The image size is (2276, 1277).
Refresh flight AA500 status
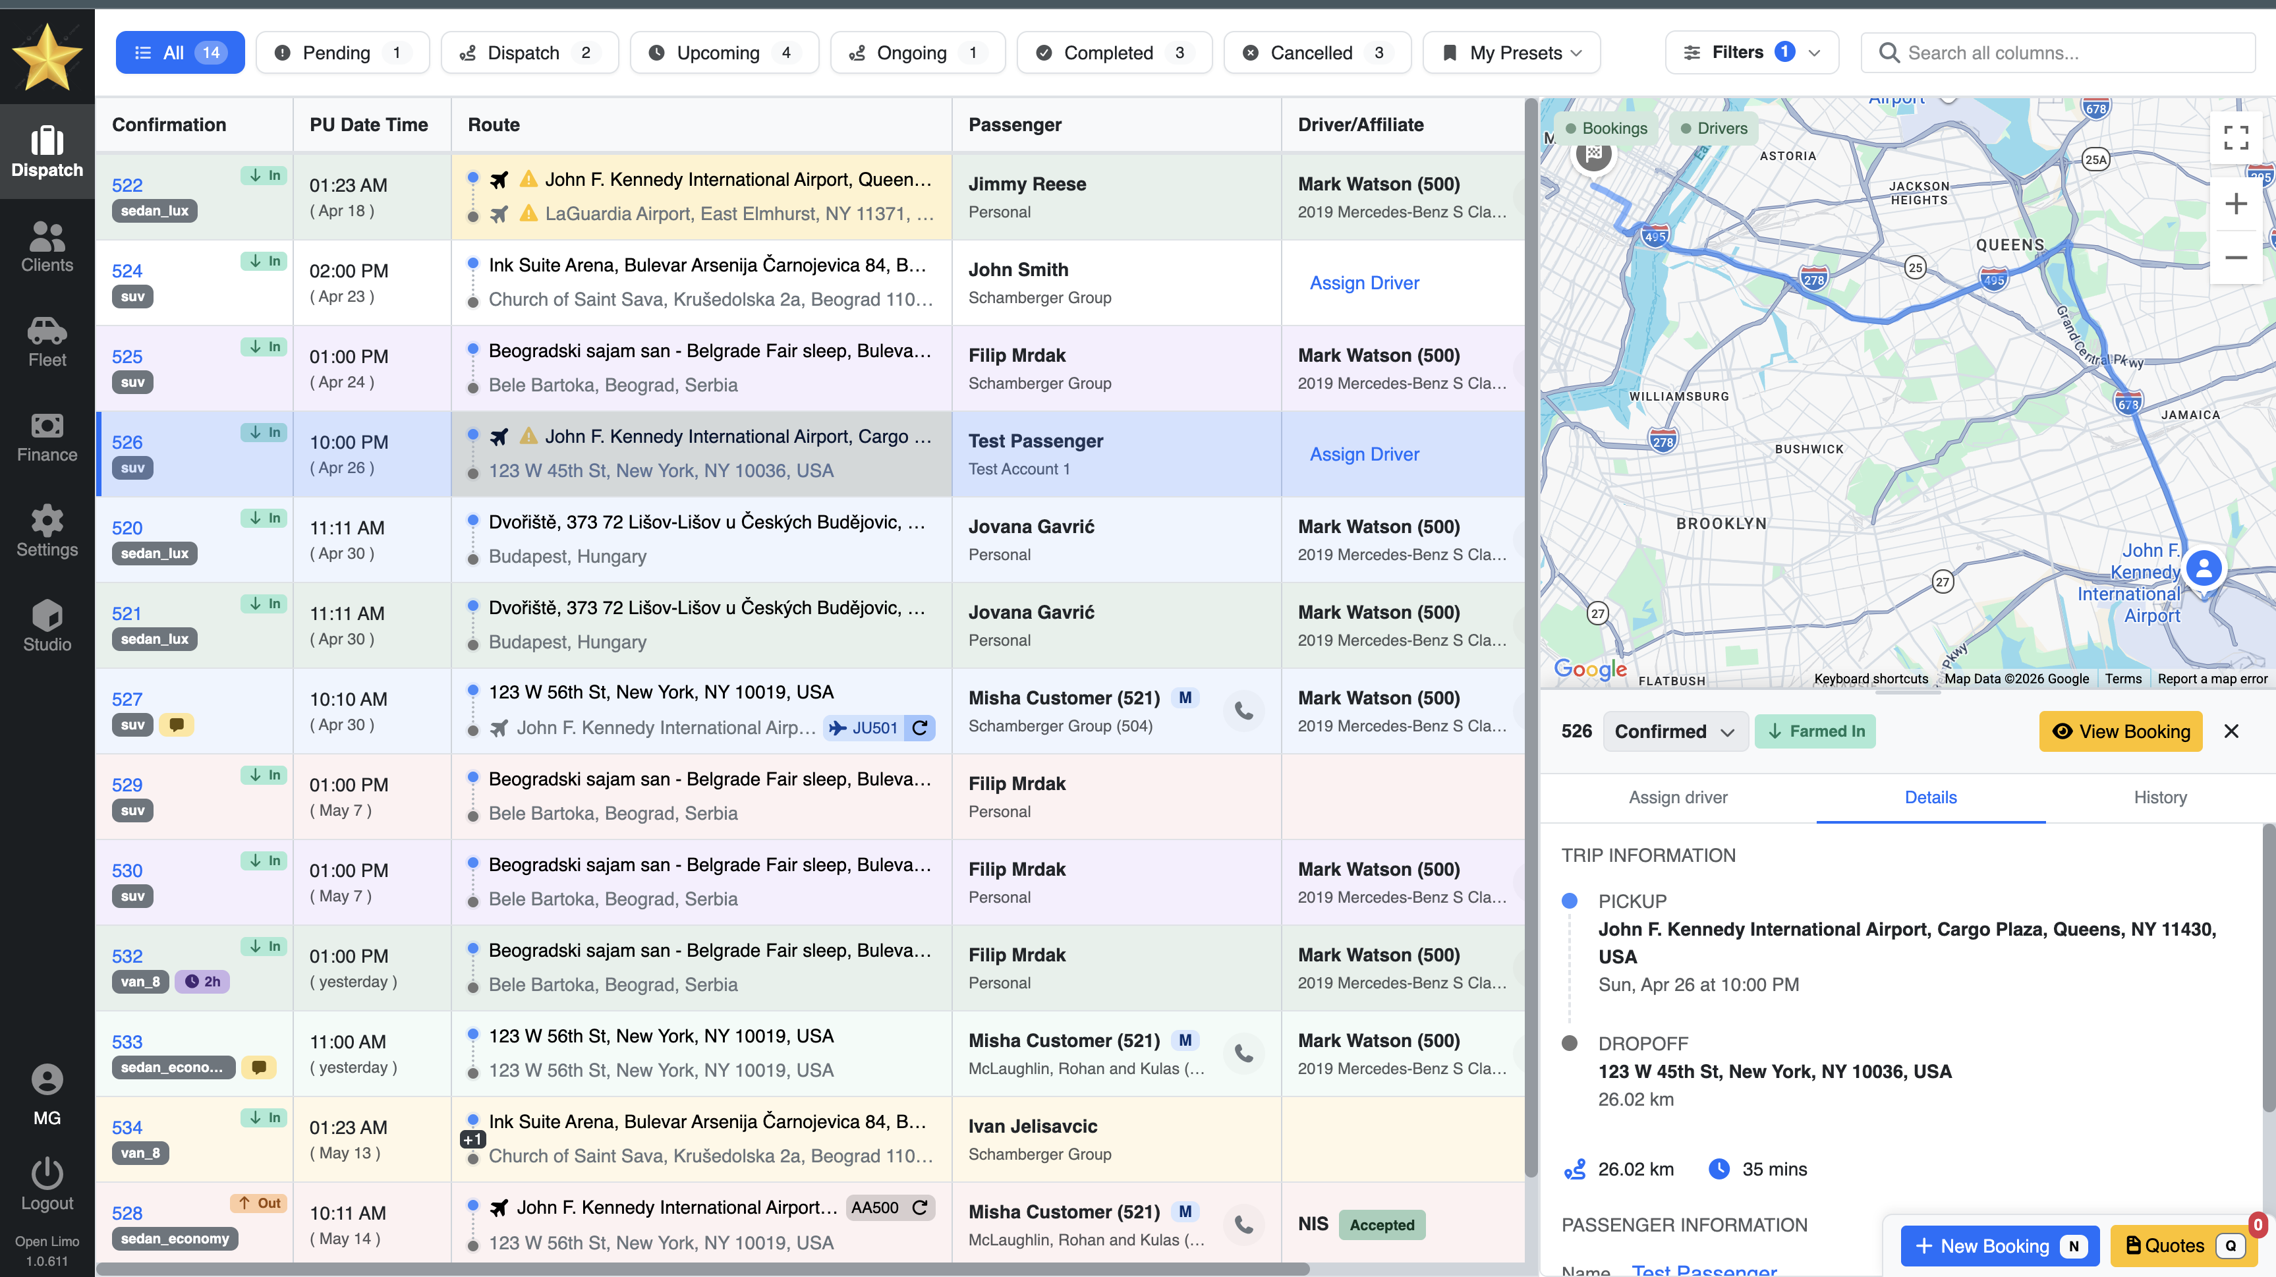(920, 1207)
